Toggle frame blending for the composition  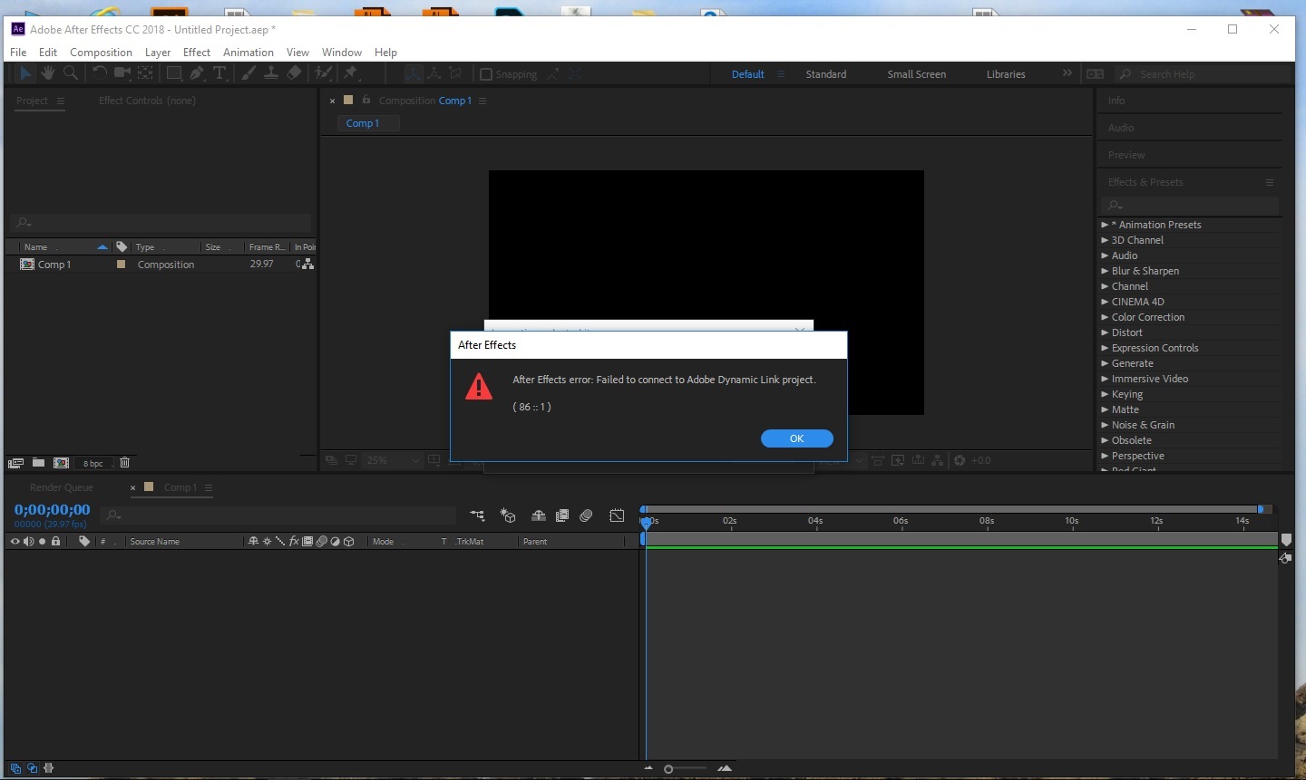tap(562, 515)
